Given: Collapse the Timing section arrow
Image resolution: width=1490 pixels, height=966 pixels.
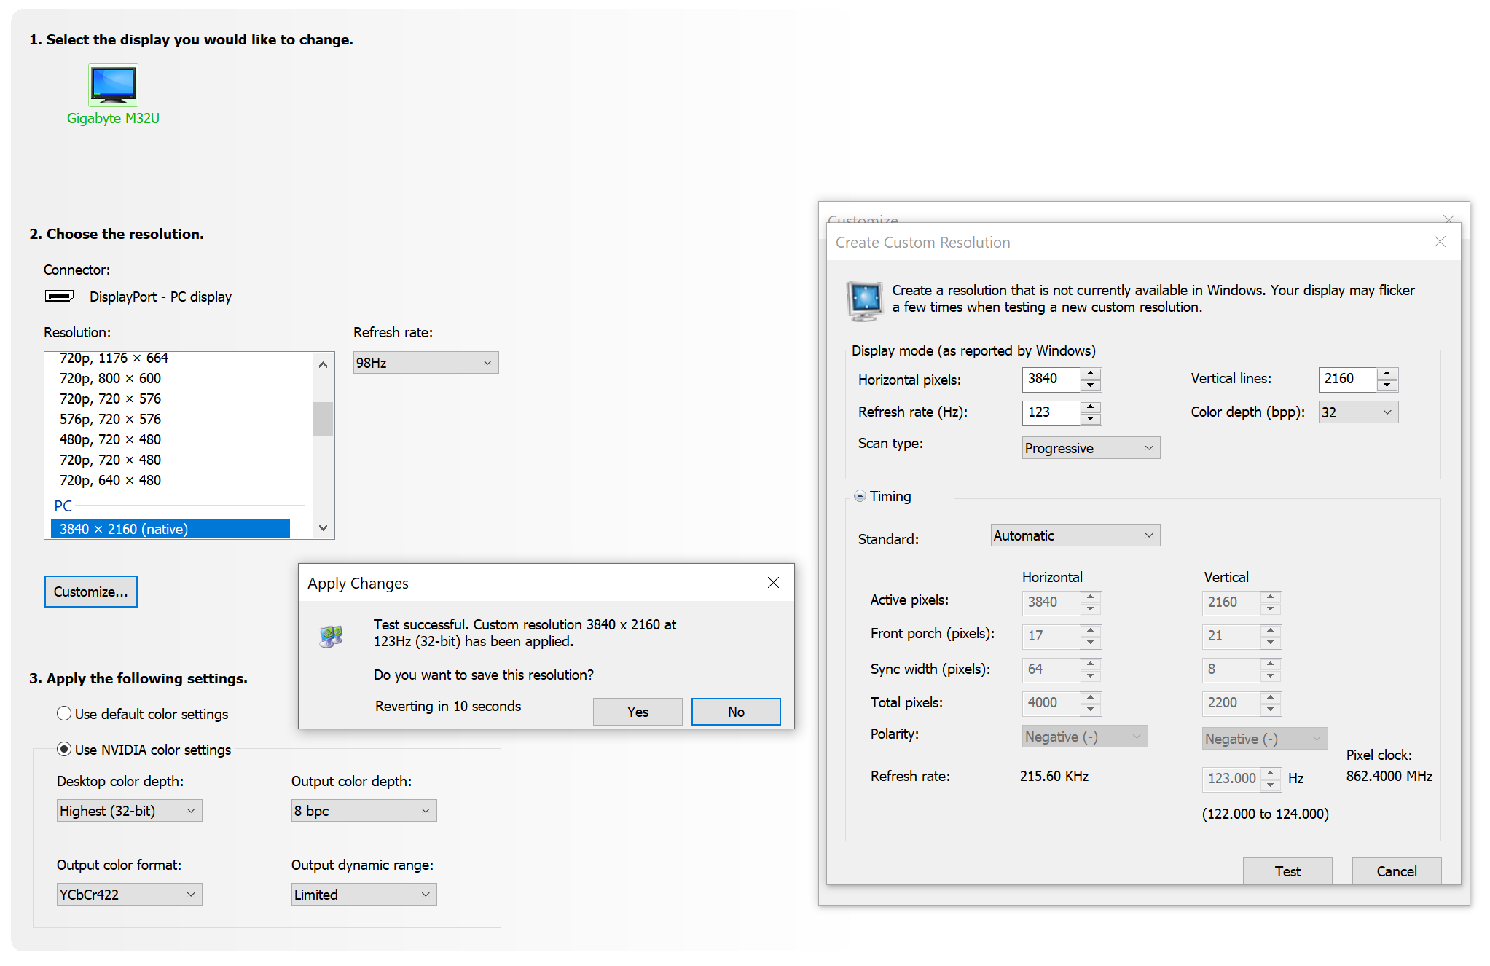Looking at the screenshot, I should 860,496.
